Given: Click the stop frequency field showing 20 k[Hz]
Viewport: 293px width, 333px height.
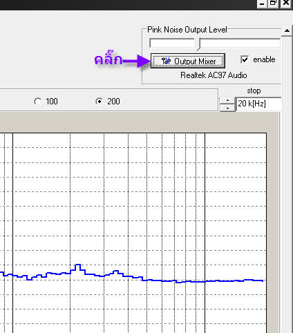Looking at the screenshot, I should [x=258, y=104].
